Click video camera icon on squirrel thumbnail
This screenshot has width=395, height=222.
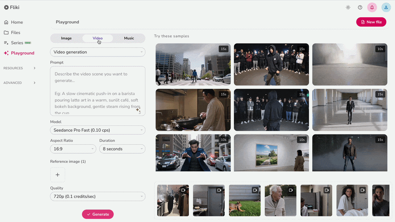[x=255, y=190]
